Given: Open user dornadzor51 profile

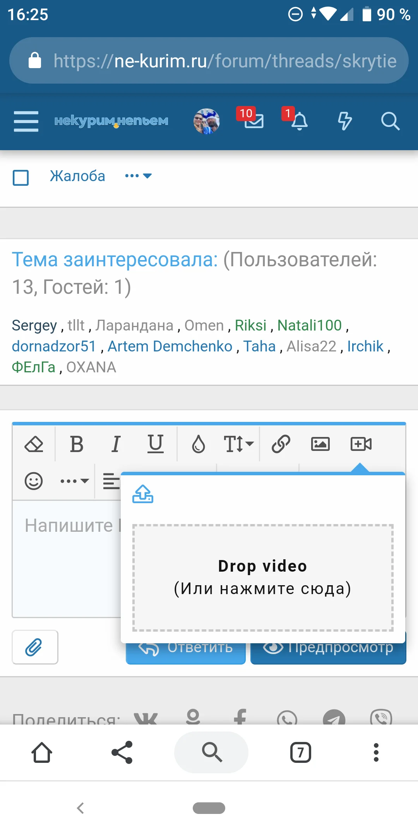Looking at the screenshot, I should tap(54, 346).
